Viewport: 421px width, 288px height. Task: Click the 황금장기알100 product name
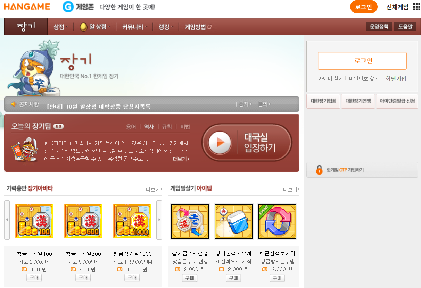[34, 254]
